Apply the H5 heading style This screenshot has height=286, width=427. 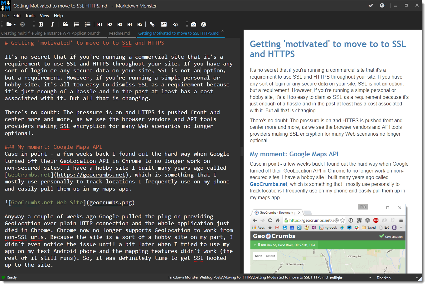[x=140, y=24]
